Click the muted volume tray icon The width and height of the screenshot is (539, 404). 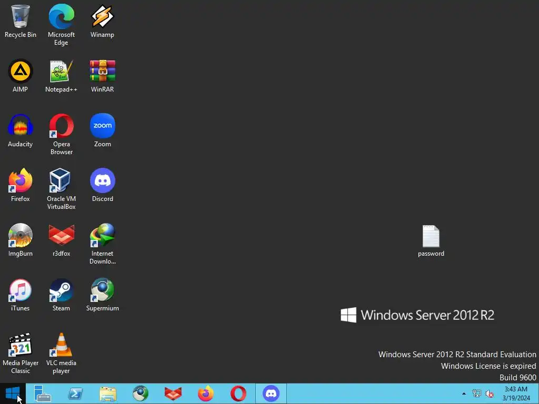[490, 393]
